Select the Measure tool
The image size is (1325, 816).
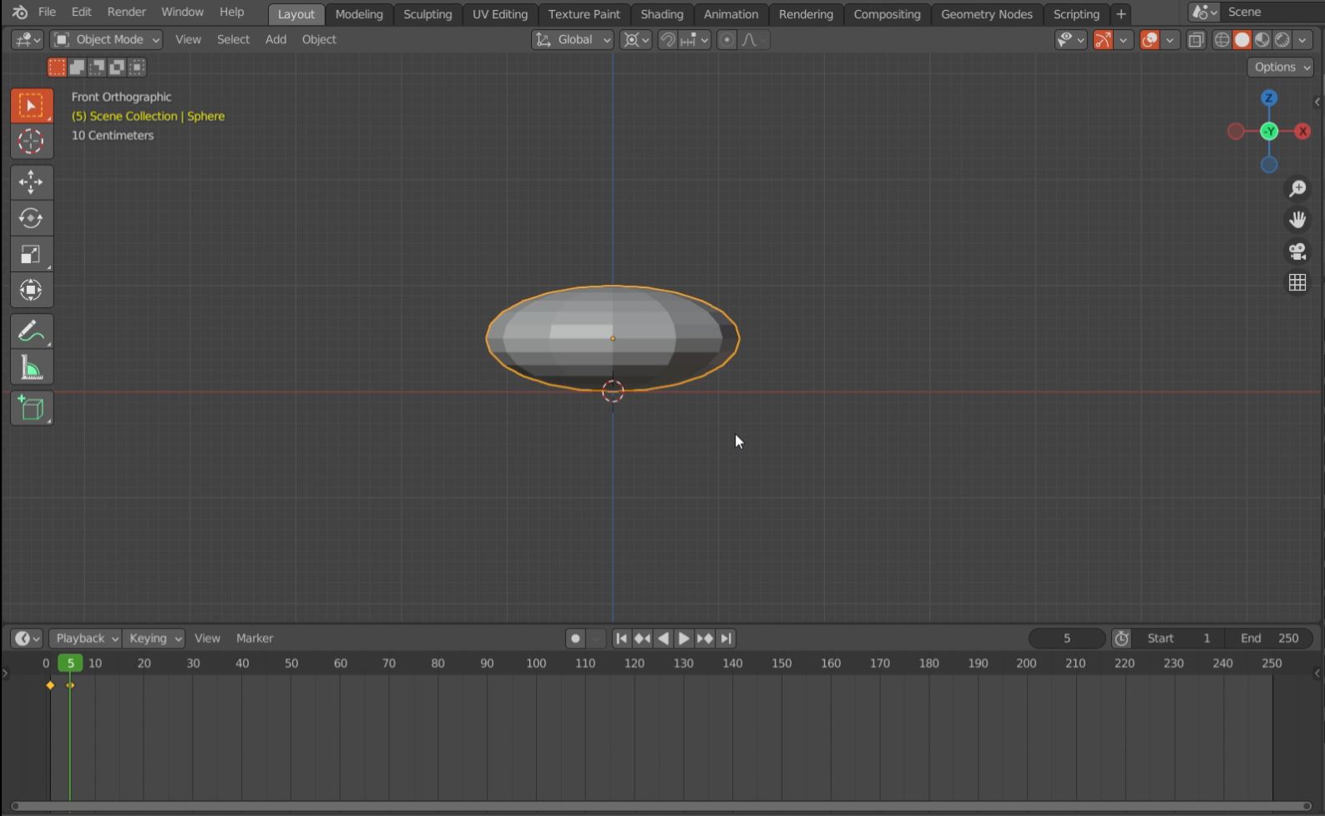31,368
